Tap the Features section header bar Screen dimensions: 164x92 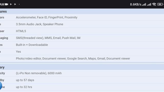(82, 11)
